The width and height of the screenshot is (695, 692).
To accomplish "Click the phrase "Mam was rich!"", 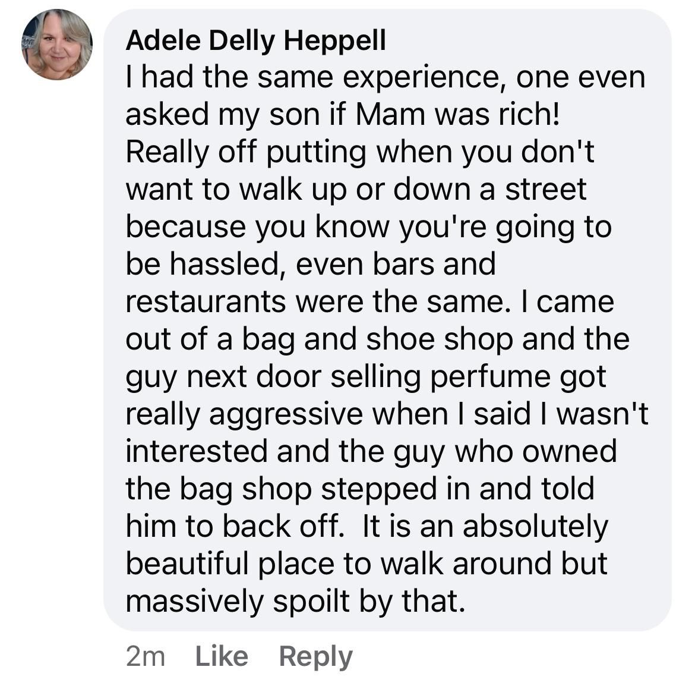I will click(457, 115).
